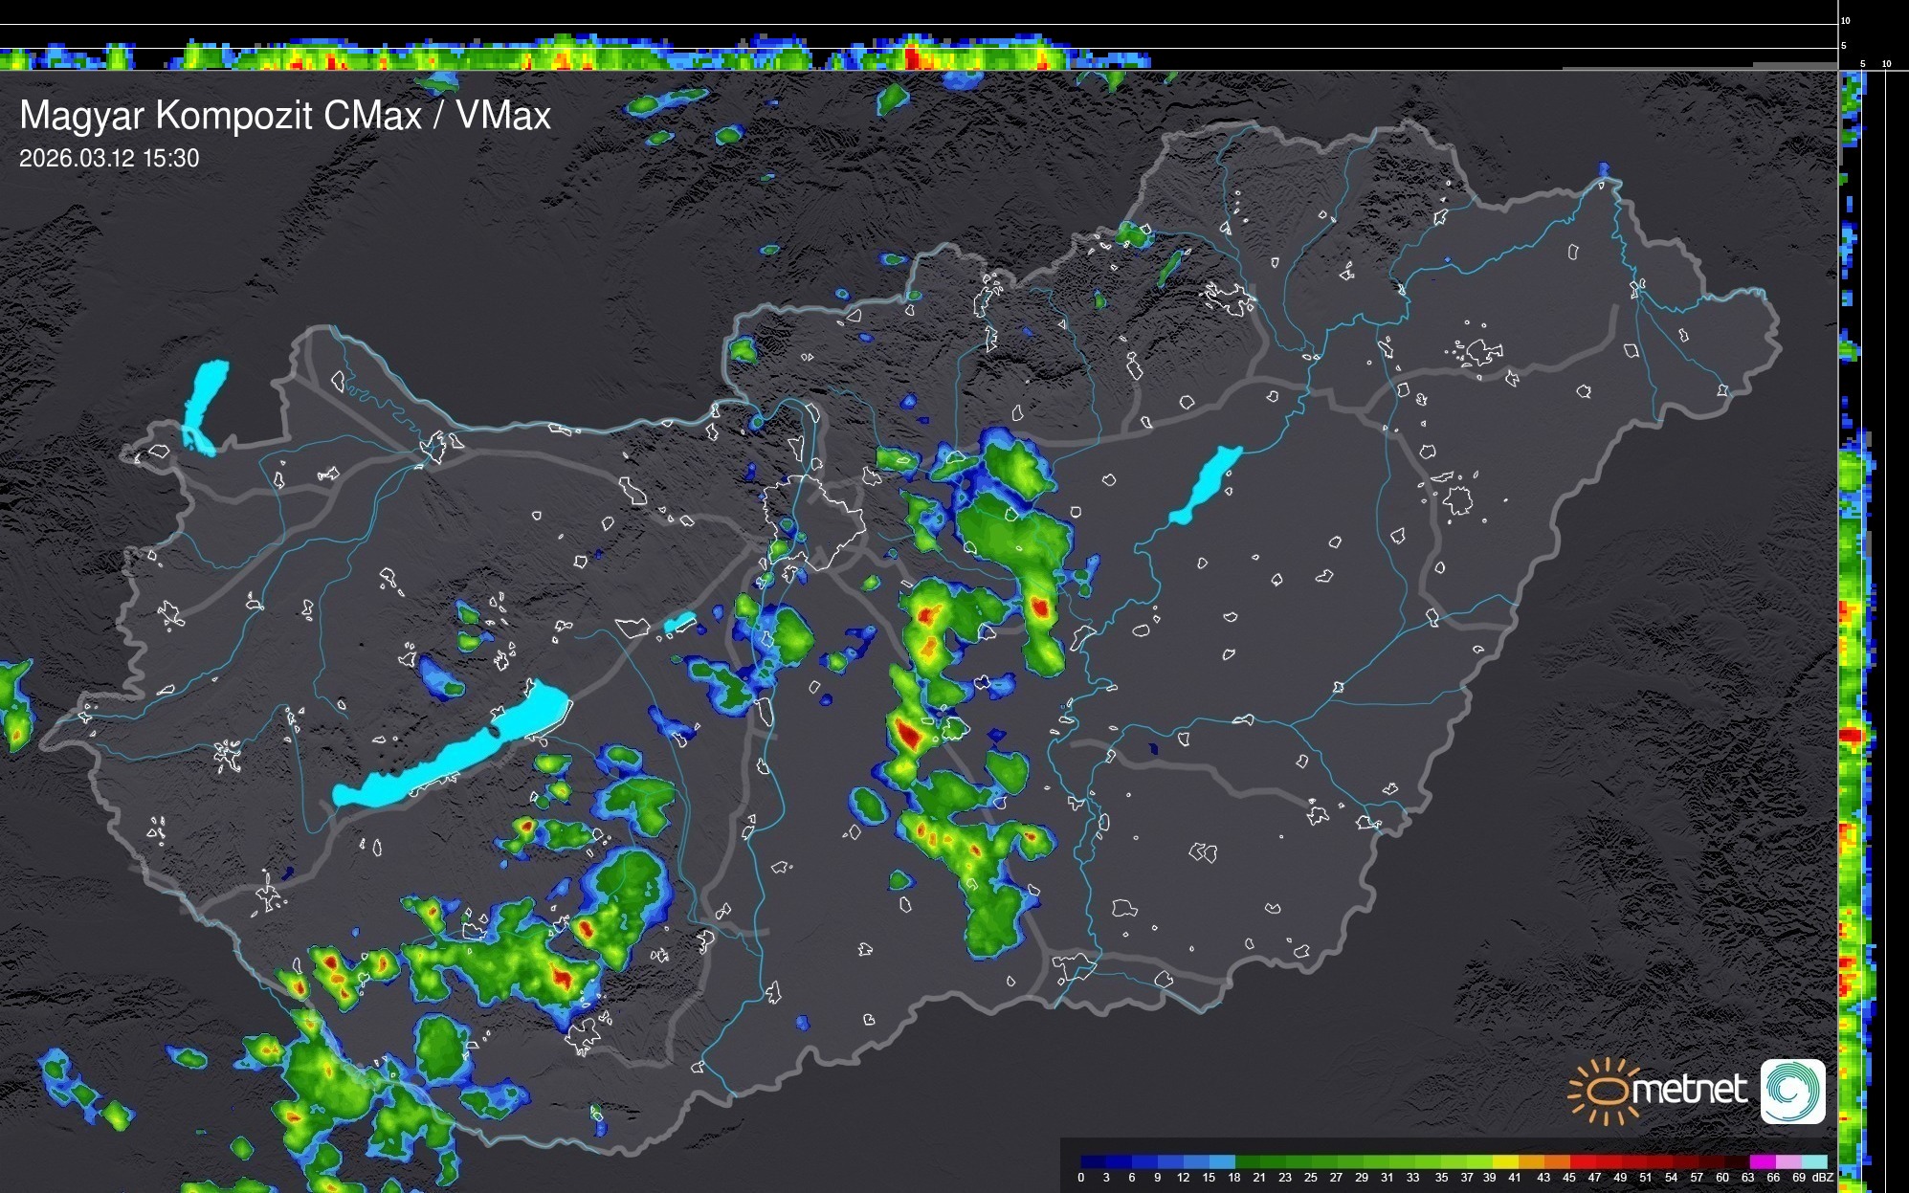Pick the magenta 63 dBZ legend swatch
This screenshot has height=1193, width=1909.
click(x=1761, y=1161)
